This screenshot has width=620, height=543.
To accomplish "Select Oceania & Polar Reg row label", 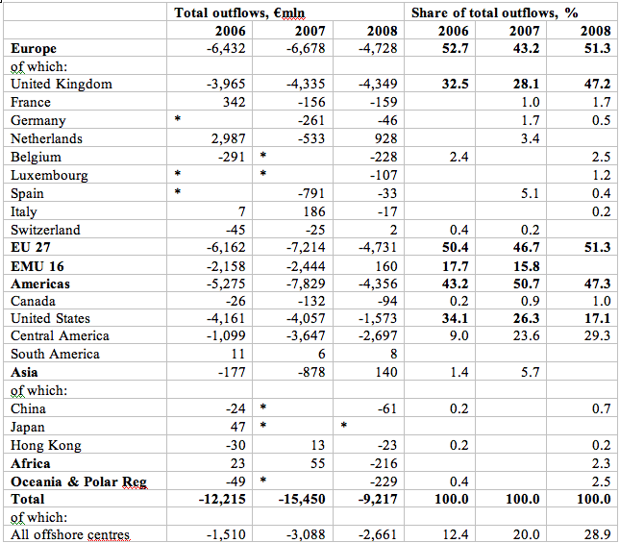I will tap(79, 481).
